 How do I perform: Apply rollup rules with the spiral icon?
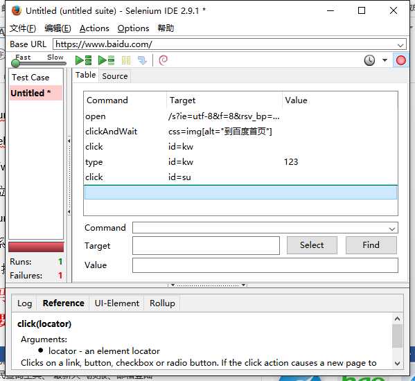(163, 60)
